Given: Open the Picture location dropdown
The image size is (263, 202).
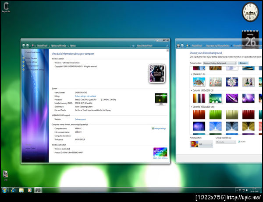Looking at the screenshot, I should [220, 63].
